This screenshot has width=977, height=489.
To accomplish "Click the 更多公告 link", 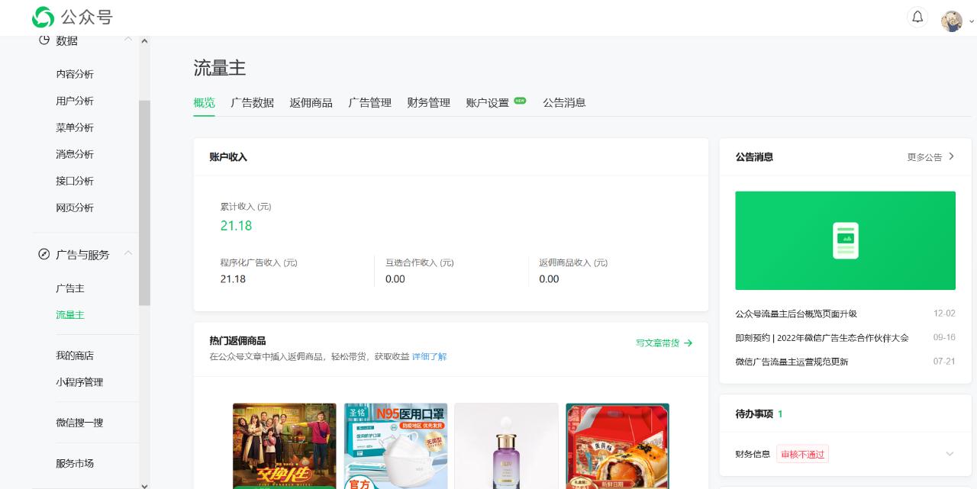I will [x=924, y=156].
